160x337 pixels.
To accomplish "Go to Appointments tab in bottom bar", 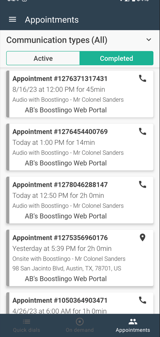I will [x=133, y=326].
